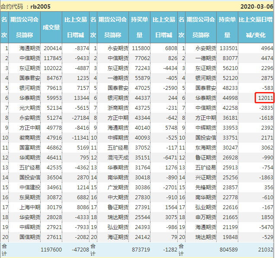
Task: Select 国信期货 in the volume ranking
Action: click(x=30, y=237)
